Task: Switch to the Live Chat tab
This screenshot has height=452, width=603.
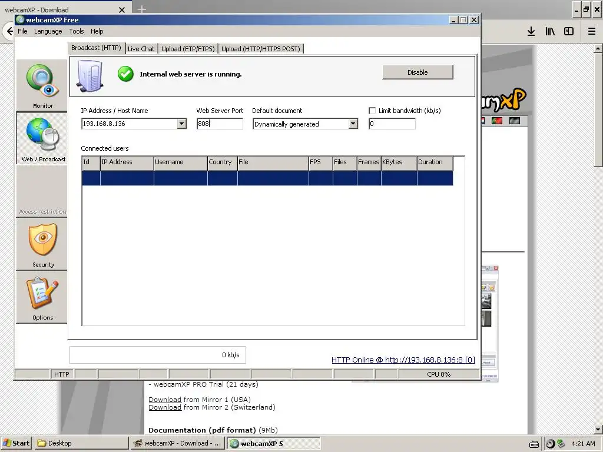Action: [x=141, y=49]
